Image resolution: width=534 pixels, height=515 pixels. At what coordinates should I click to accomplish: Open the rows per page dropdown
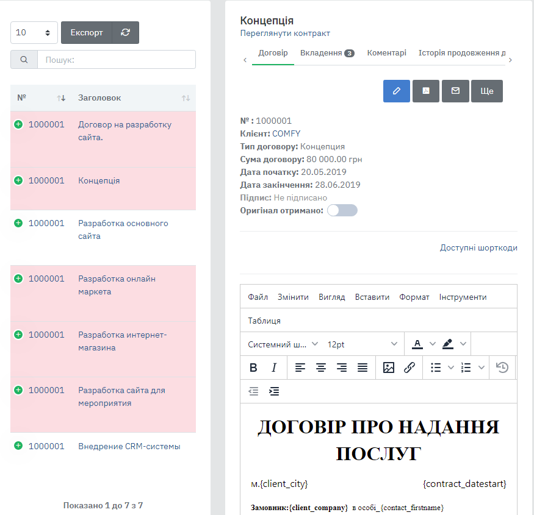tap(34, 33)
